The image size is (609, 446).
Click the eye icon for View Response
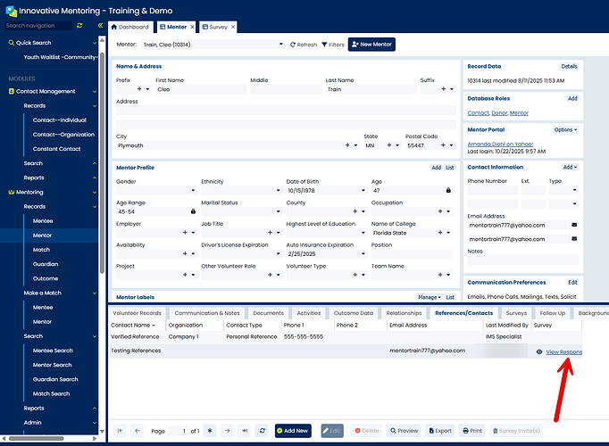point(539,352)
